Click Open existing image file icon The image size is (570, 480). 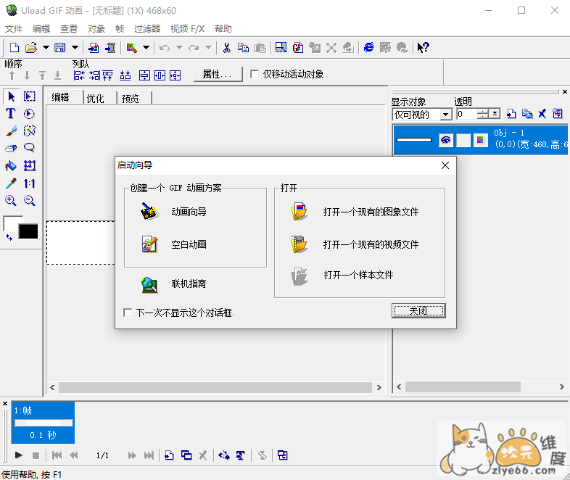[300, 212]
